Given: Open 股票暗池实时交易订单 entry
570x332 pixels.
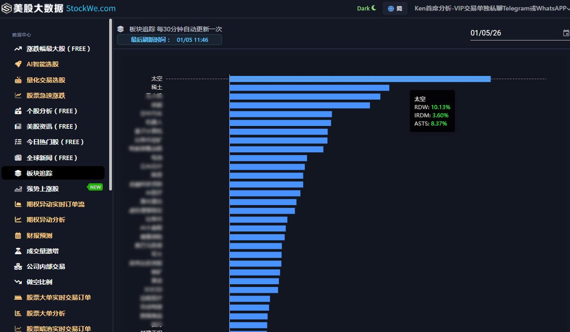Looking at the screenshot, I should [x=59, y=329].
